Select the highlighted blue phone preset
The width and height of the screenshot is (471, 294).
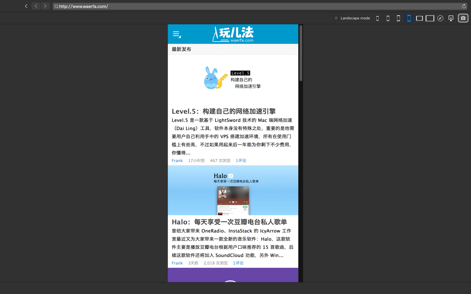pyautogui.click(x=409, y=18)
